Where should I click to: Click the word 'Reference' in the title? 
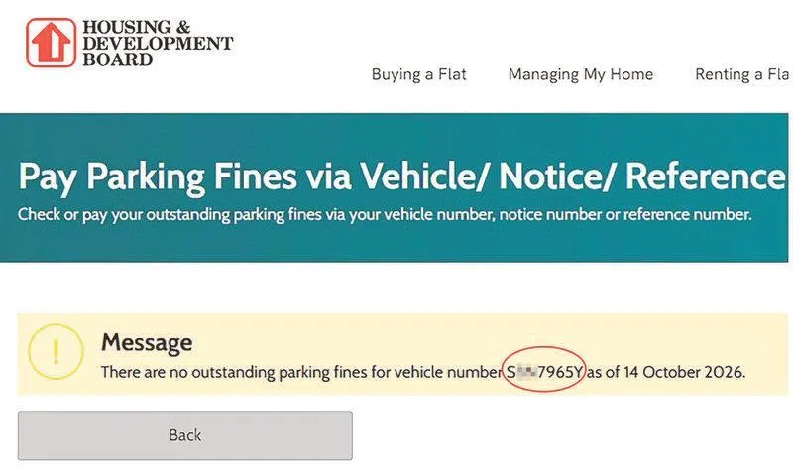pos(706,177)
